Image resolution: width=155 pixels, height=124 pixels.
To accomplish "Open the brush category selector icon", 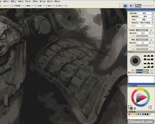I will [125, 6].
